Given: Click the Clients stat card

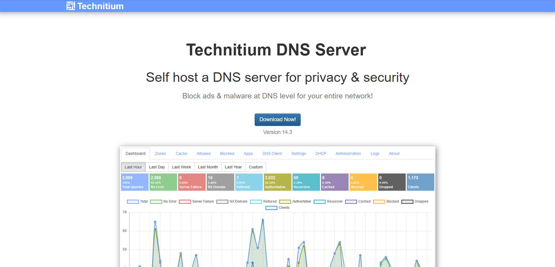Looking at the screenshot, I should pos(421,182).
